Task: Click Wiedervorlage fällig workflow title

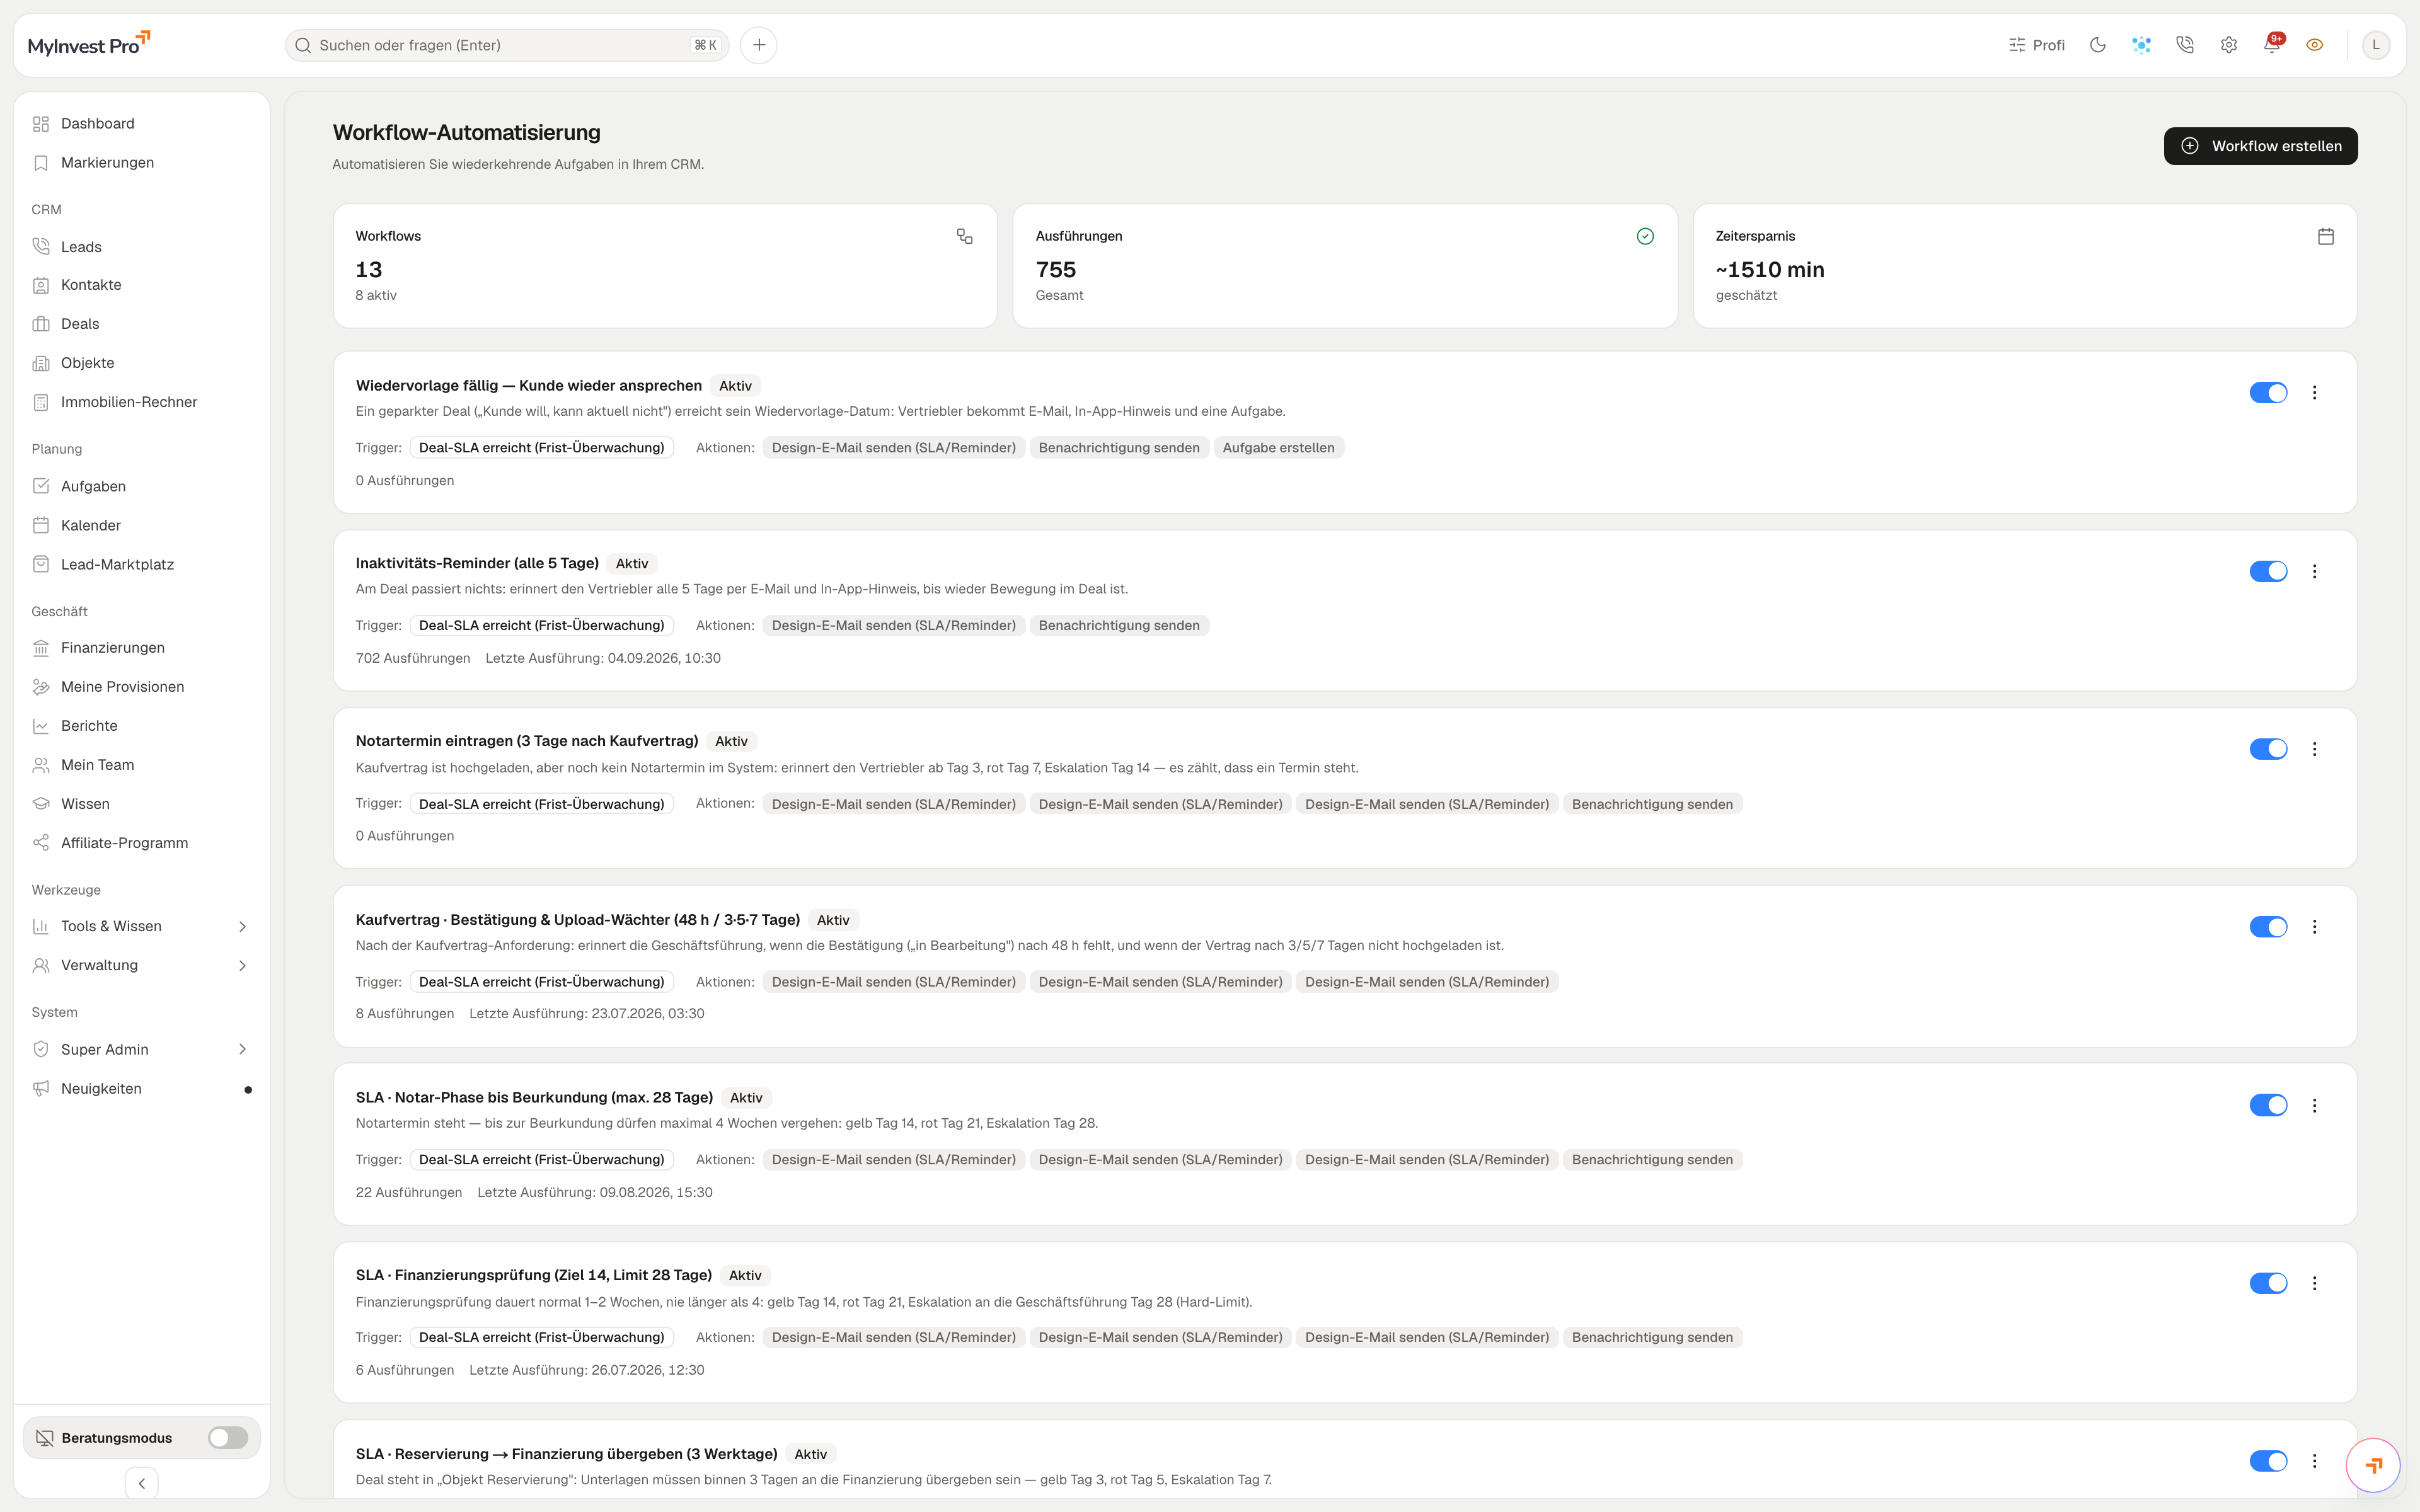Action: (528, 386)
